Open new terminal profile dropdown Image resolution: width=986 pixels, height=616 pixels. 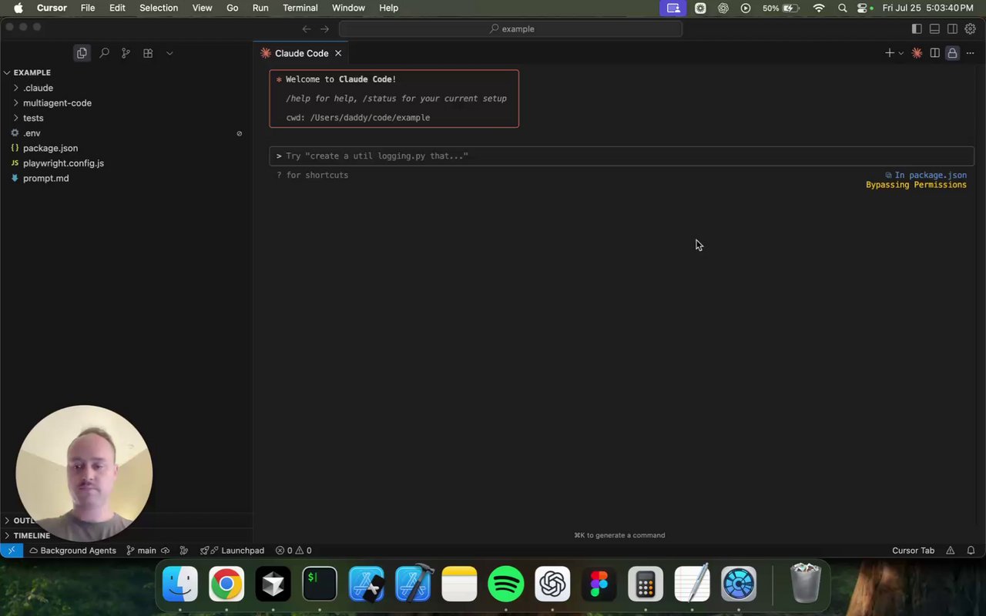(x=900, y=53)
